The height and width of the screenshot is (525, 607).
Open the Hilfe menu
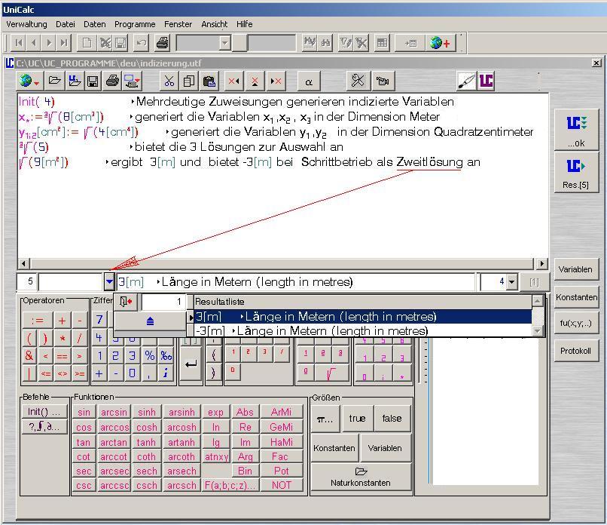[x=245, y=24]
